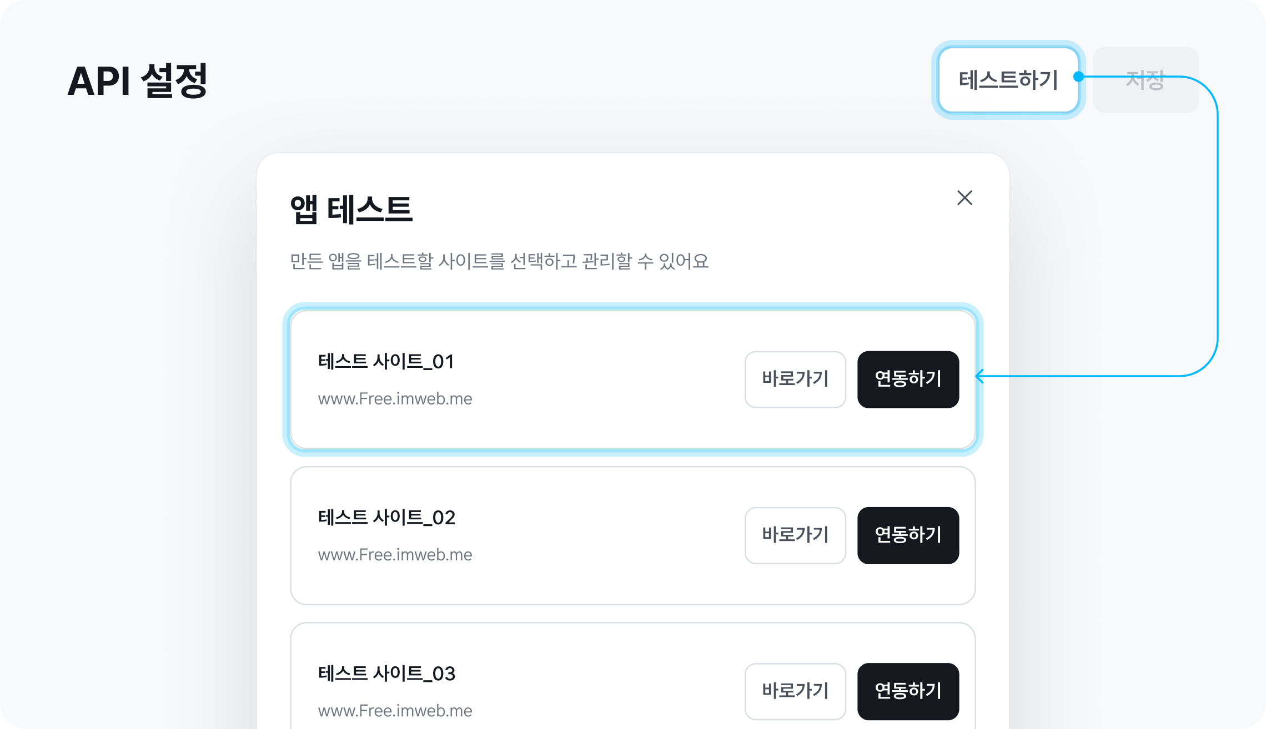Click 연동하기 for 테스트 사이트_02
The width and height of the screenshot is (1266, 729).
[908, 535]
